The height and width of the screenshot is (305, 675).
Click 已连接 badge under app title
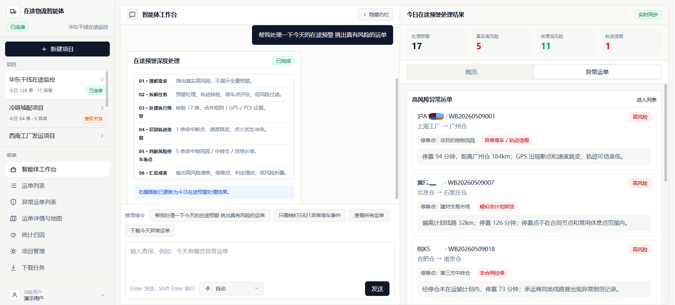coord(18,27)
